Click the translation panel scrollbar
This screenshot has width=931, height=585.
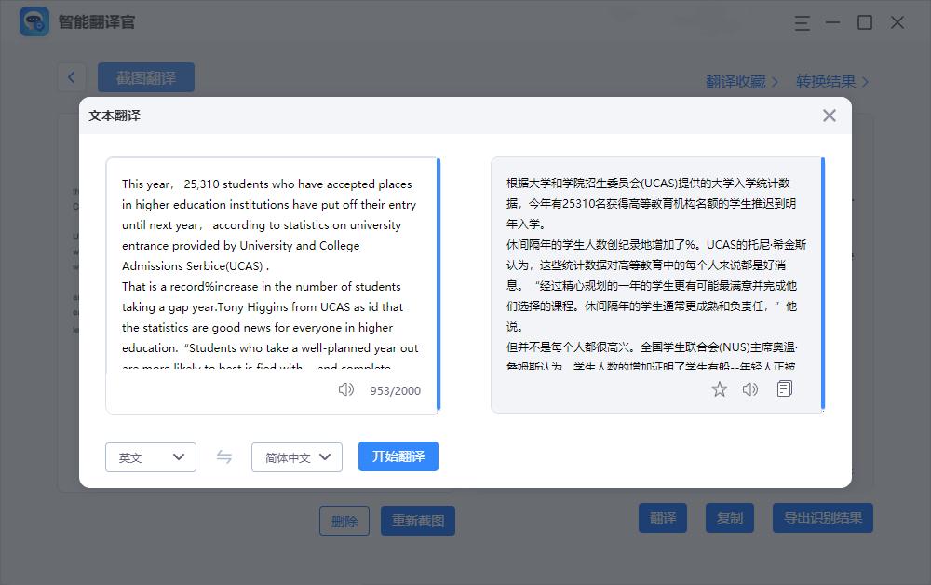pyautogui.click(x=821, y=279)
